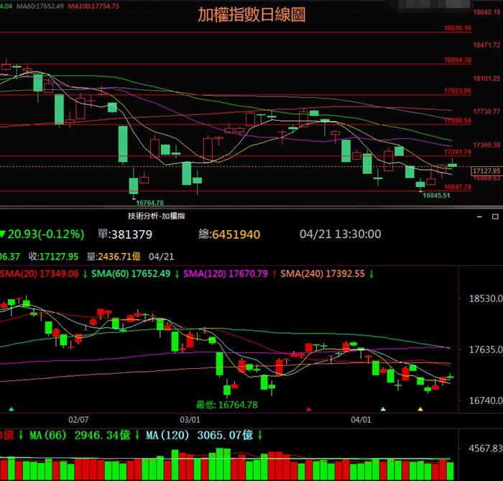
Task: Select the SMA(120) 17670.79 indicator label
Action: 226,274
